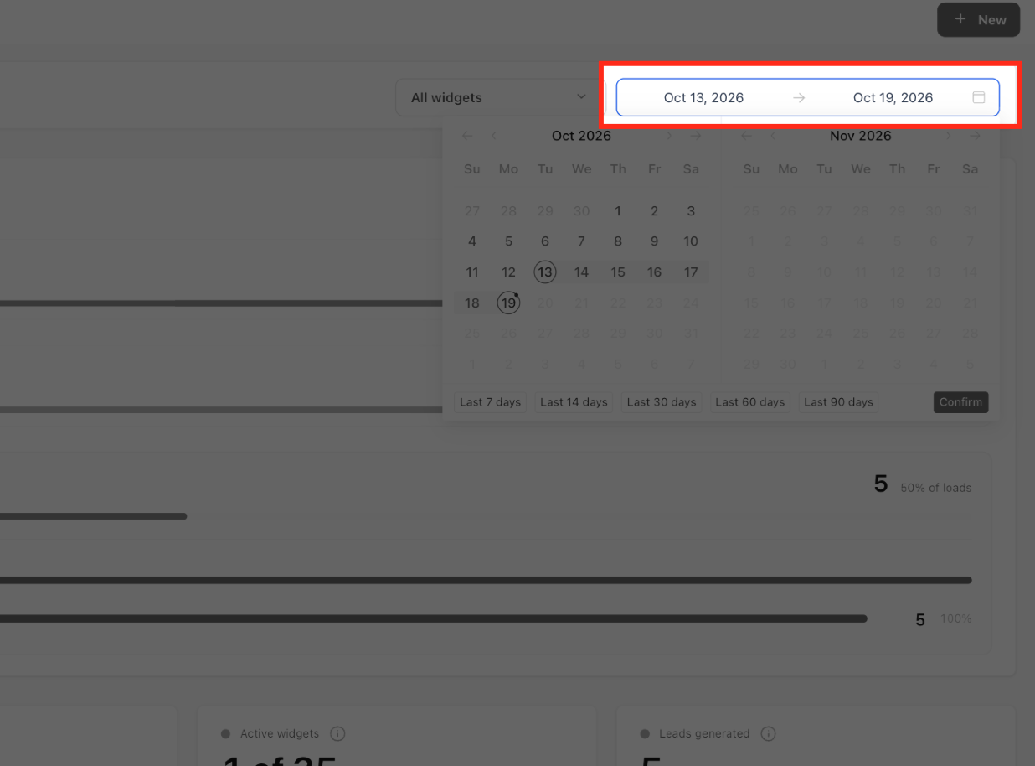The width and height of the screenshot is (1035, 766).
Task: Click the calendar icon in date range field
Action: pos(978,97)
